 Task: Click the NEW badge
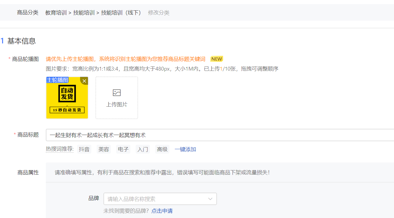pos(217,59)
